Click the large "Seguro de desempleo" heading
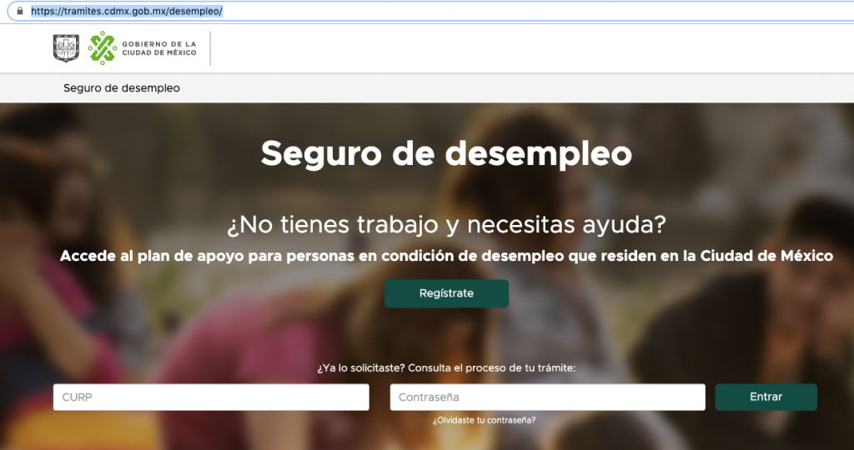854x450 pixels. (446, 154)
